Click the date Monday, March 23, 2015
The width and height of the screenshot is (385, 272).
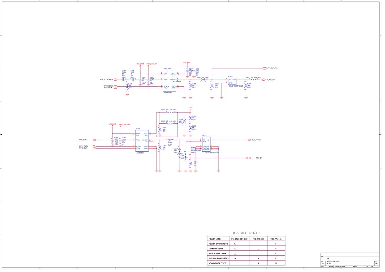click(x=337, y=267)
